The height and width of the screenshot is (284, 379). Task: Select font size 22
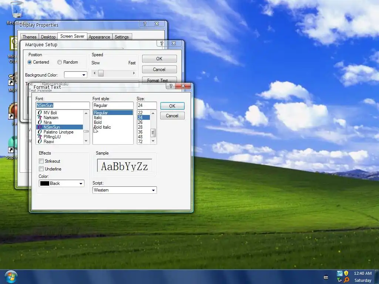(x=144, y=113)
